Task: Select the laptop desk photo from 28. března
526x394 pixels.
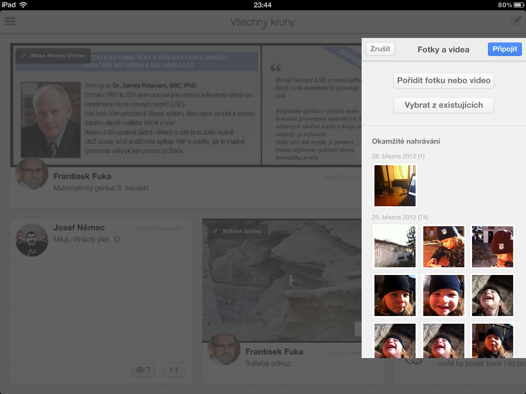Action: click(x=395, y=186)
